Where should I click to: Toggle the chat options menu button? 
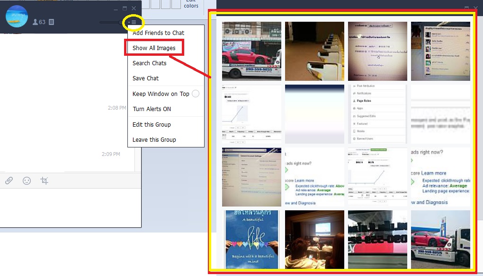133,22
